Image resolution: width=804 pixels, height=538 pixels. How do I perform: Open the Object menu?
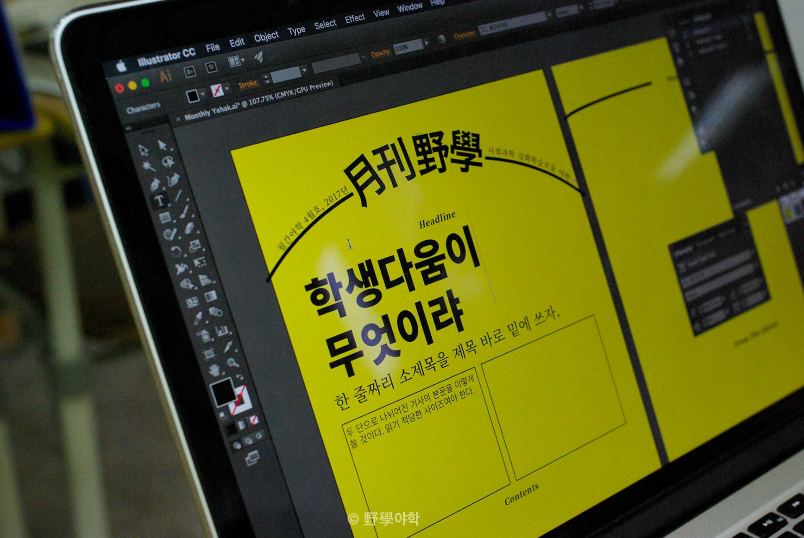click(266, 36)
